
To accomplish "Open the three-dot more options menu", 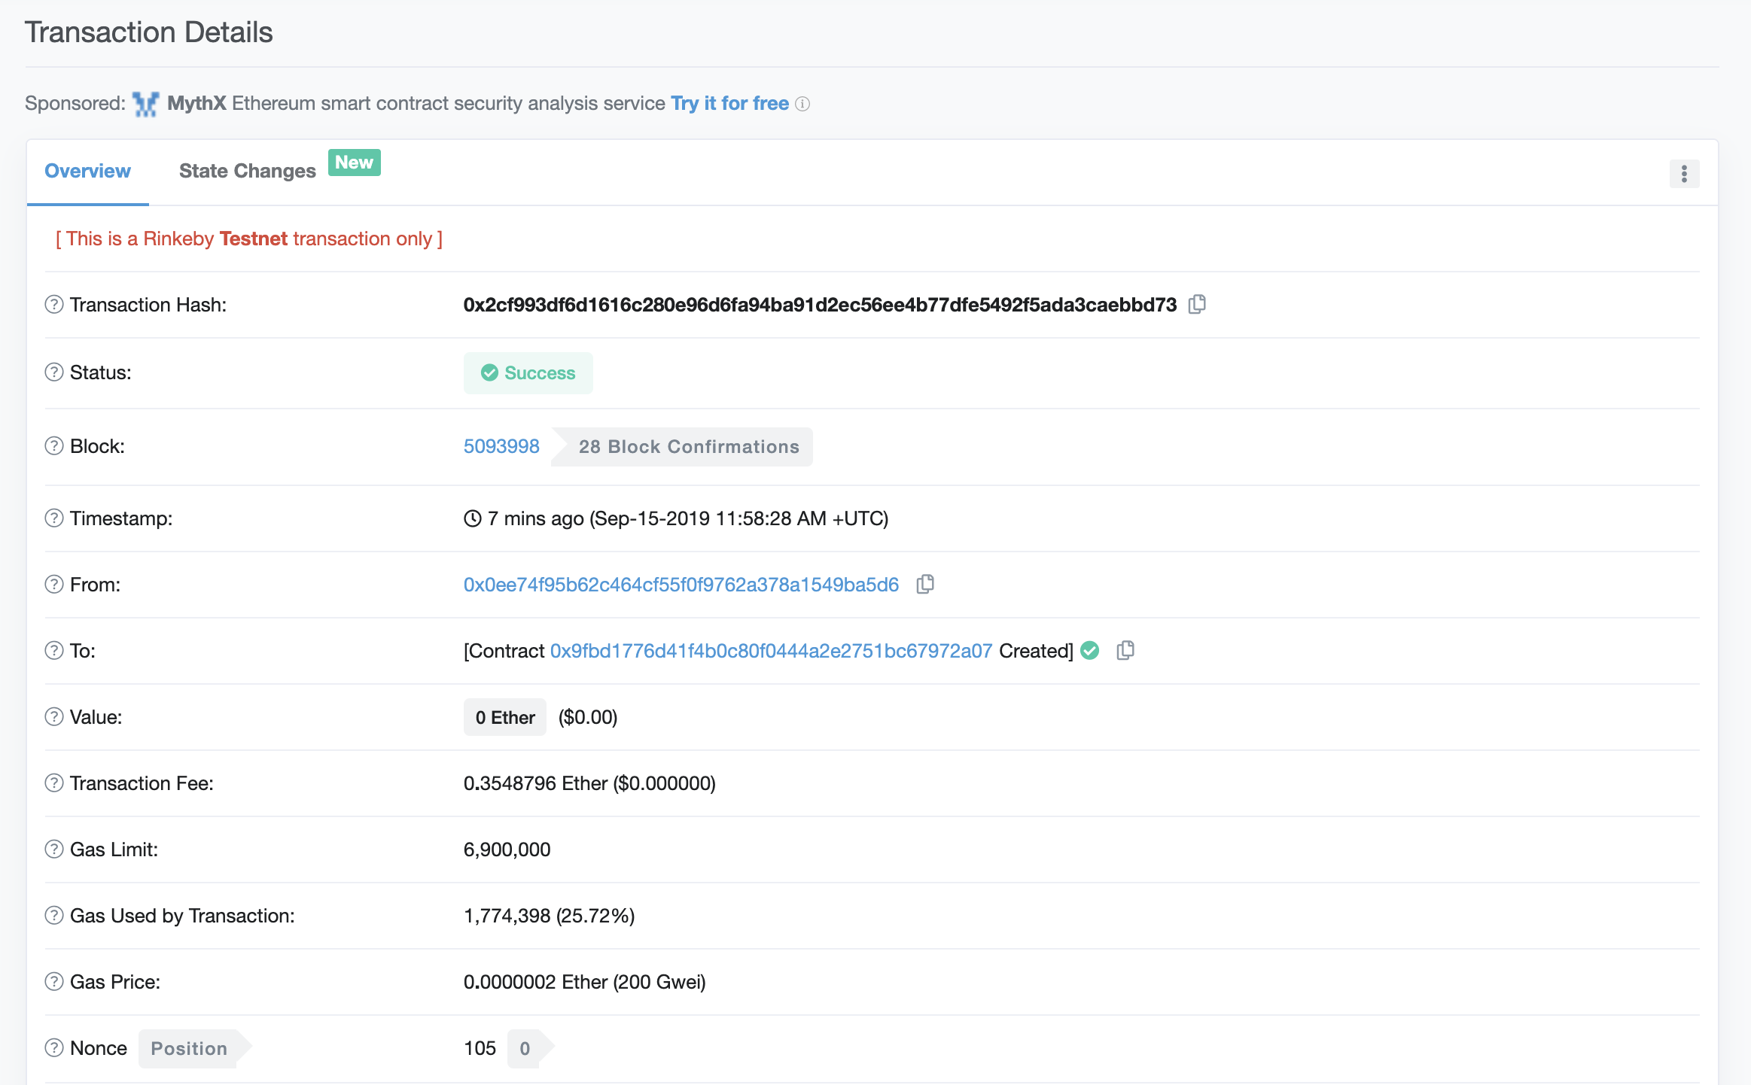I will coord(1684,174).
